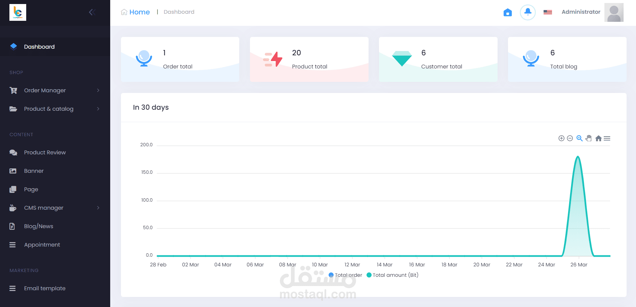Click the Administrator username label
The height and width of the screenshot is (307, 636).
coord(581,12)
